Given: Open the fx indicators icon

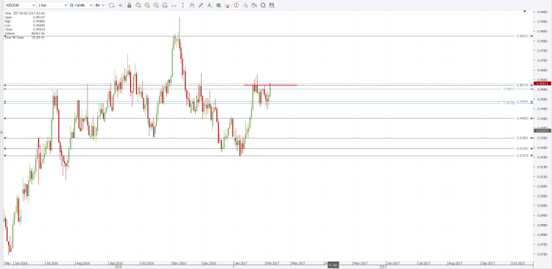Looking at the screenshot, I should click(x=191, y=5).
